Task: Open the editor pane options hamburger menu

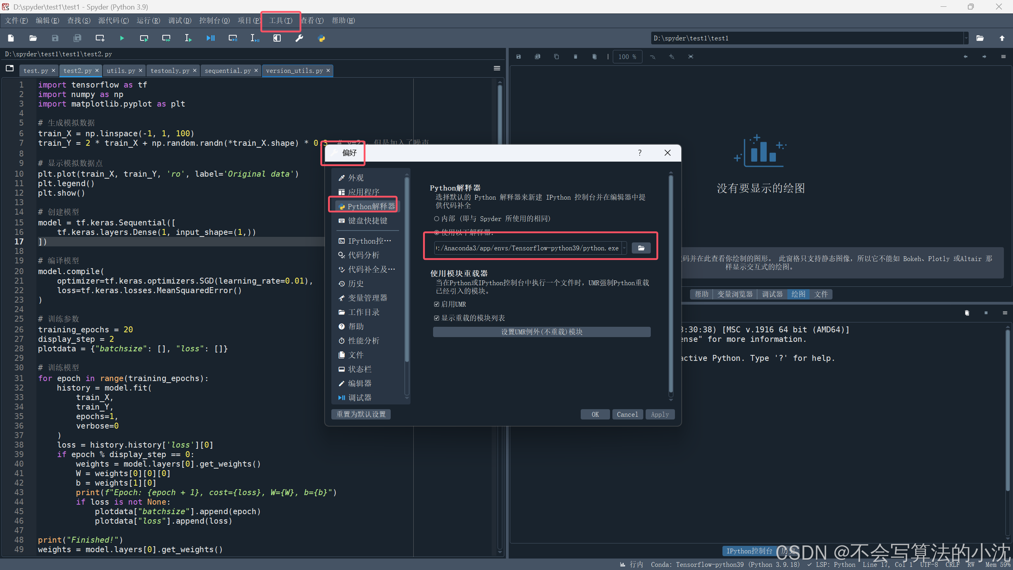Action: (497, 68)
